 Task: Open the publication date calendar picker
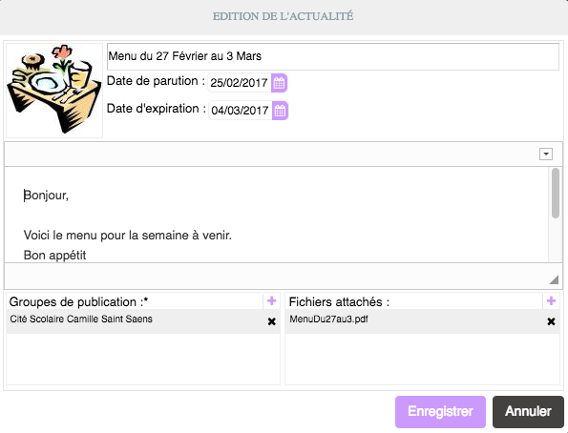279,83
